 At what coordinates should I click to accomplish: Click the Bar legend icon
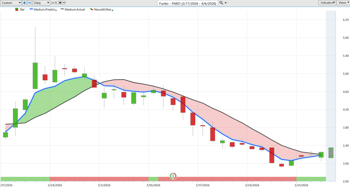click(16, 10)
